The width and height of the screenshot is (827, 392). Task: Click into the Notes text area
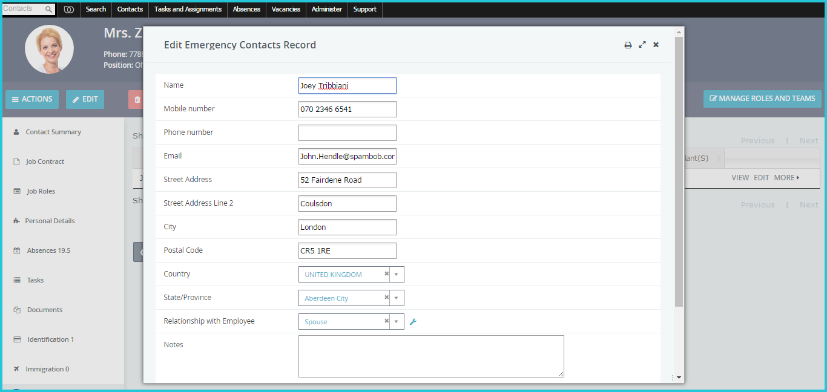point(431,356)
